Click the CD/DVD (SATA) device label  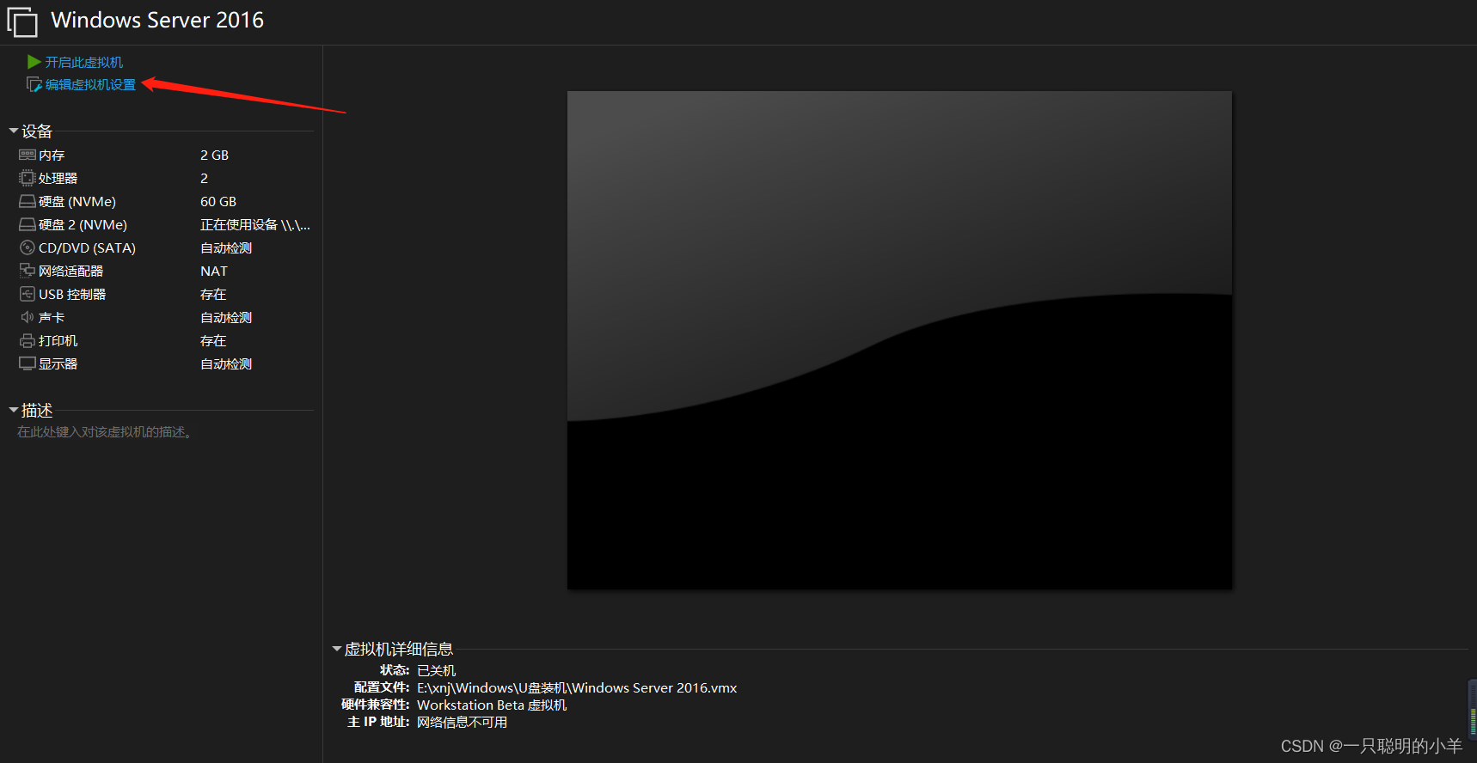88,248
